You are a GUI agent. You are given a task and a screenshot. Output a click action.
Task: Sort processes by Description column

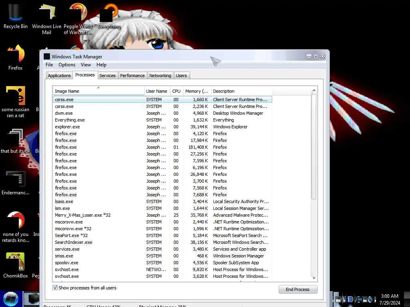tap(241, 91)
